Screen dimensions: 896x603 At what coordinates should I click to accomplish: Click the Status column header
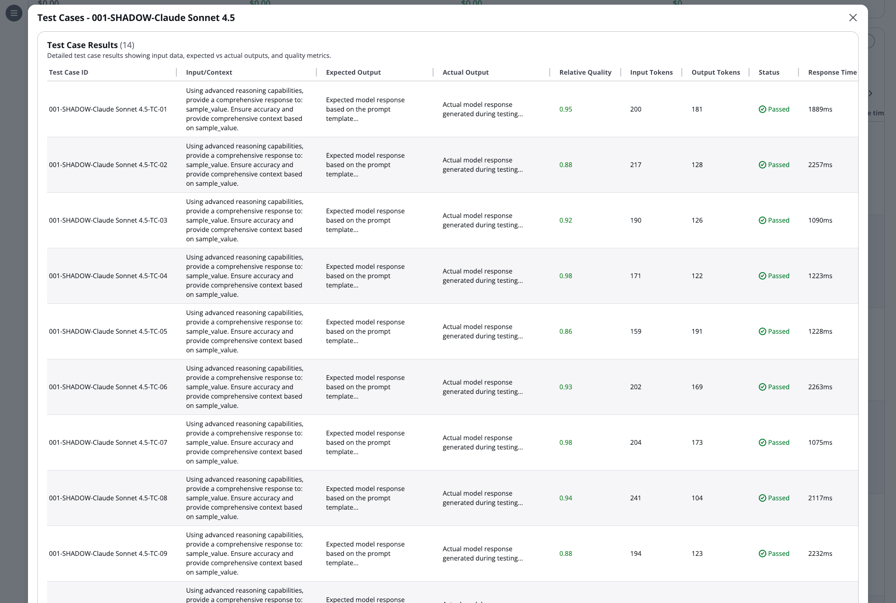click(x=769, y=72)
